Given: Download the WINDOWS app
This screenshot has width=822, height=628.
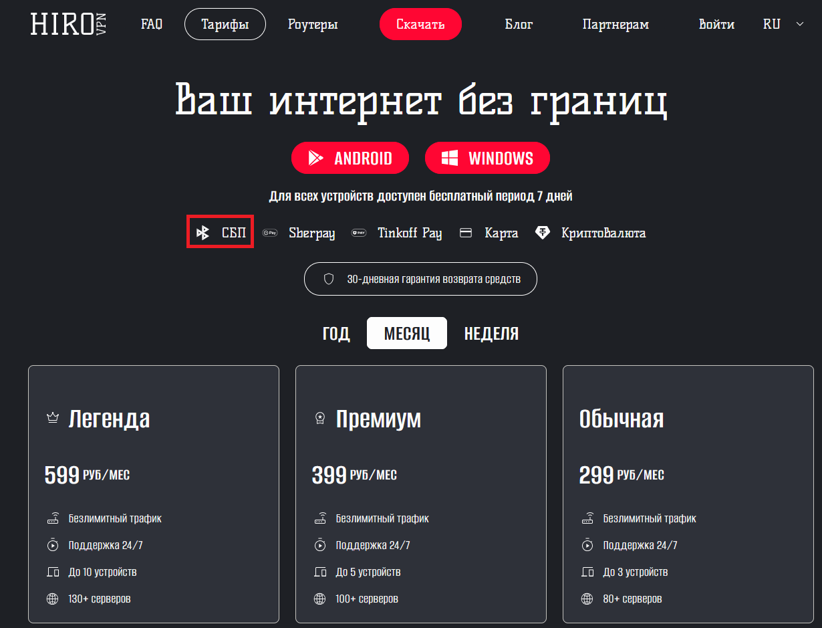Looking at the screenshot, I should (x=487, y=158).
